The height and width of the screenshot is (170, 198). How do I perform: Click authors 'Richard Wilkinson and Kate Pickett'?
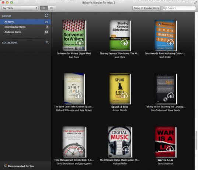click(x=74, y=110)
